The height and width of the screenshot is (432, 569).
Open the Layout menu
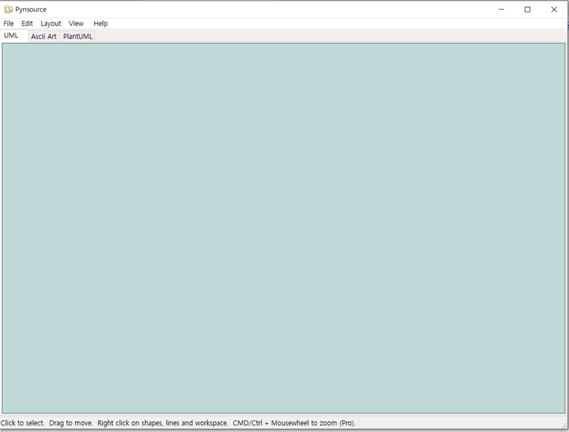click(50, 24)
